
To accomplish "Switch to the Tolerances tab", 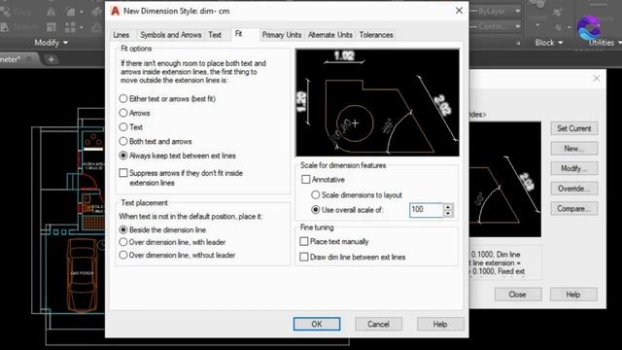I will tap(376, 35).
